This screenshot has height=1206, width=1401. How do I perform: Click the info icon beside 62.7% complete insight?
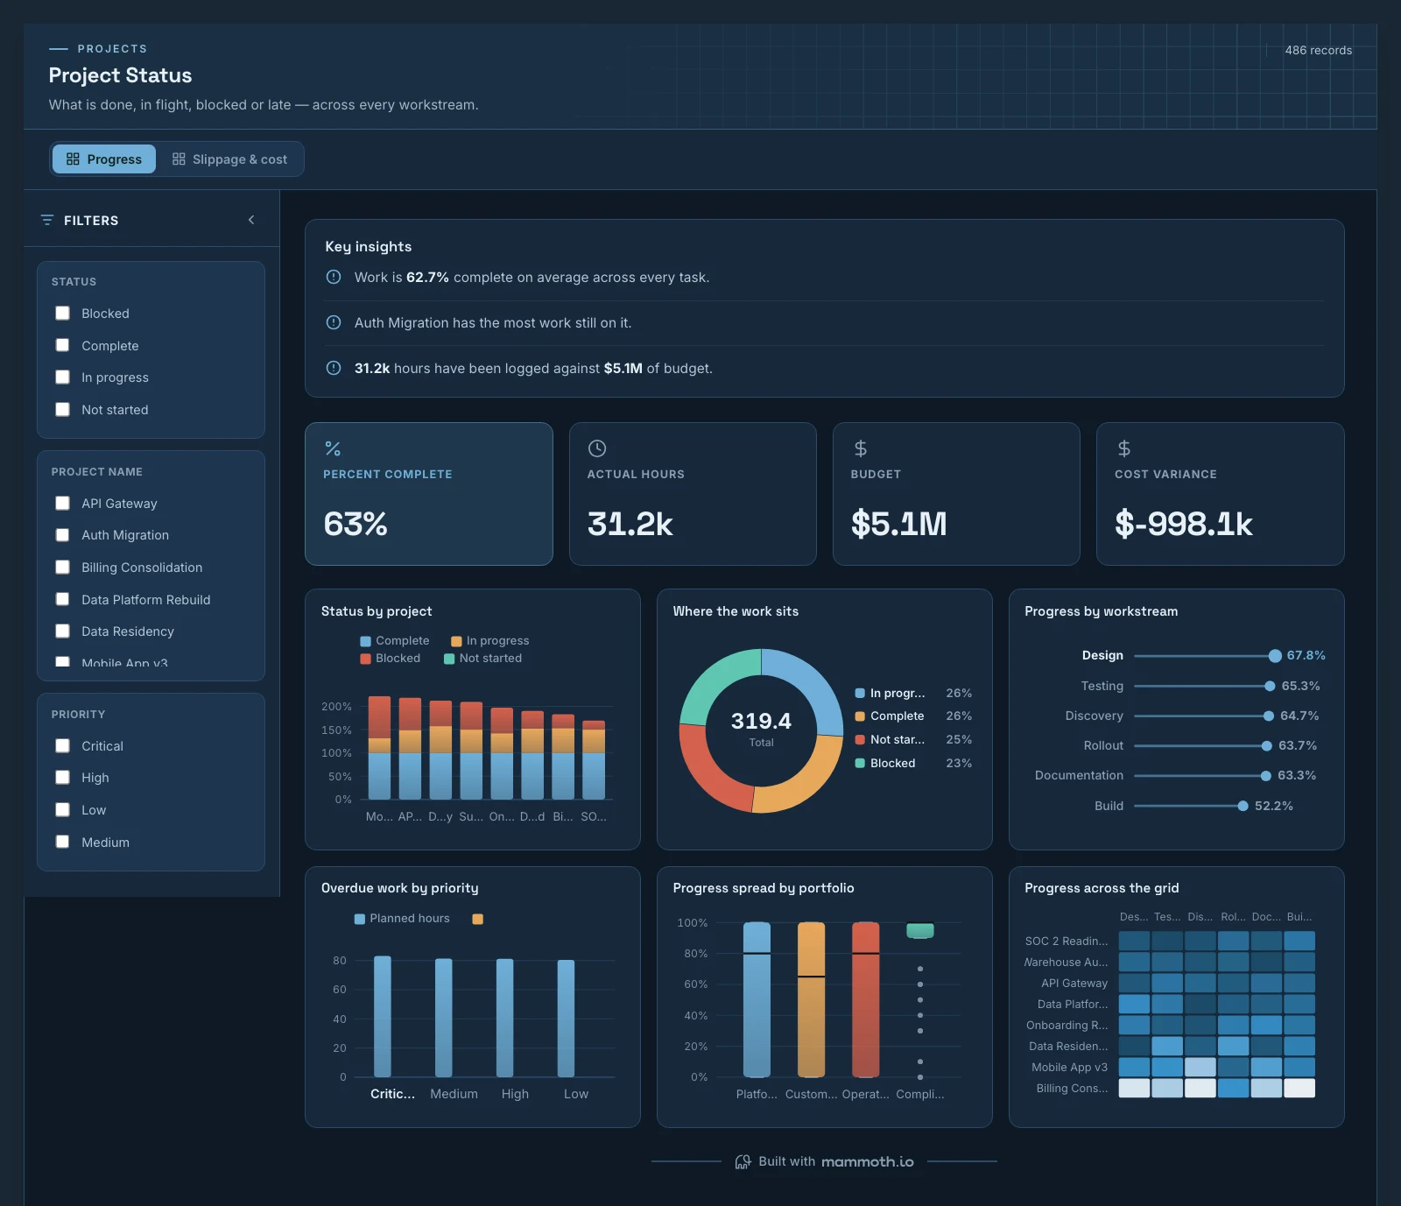point(334,277)
